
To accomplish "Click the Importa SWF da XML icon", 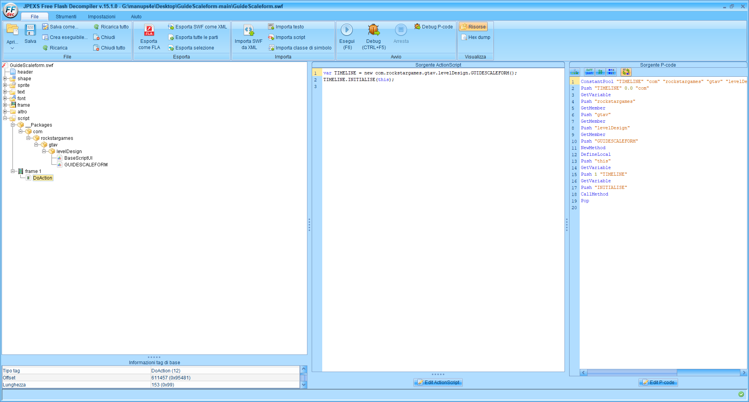I will click(x=248, y=30).
